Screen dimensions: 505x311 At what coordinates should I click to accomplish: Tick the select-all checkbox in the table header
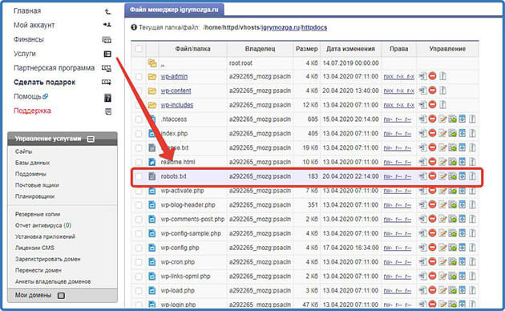tap(139, 49)
